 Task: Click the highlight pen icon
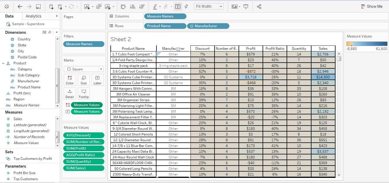(x=155, y=6)
